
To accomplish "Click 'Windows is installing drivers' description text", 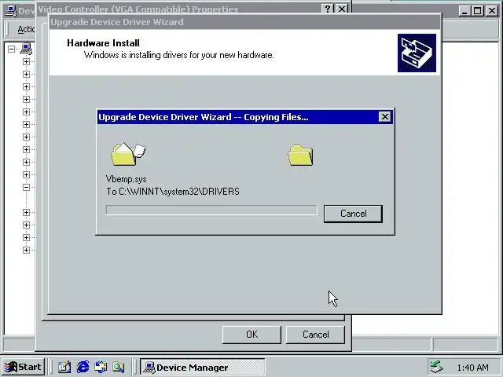I will point(178,55).
